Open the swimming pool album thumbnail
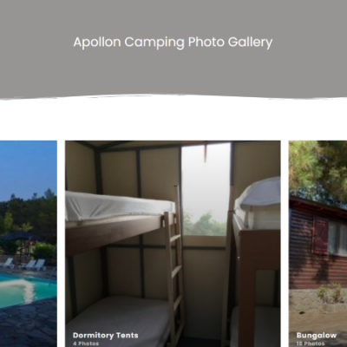 (x=29, y=244)
